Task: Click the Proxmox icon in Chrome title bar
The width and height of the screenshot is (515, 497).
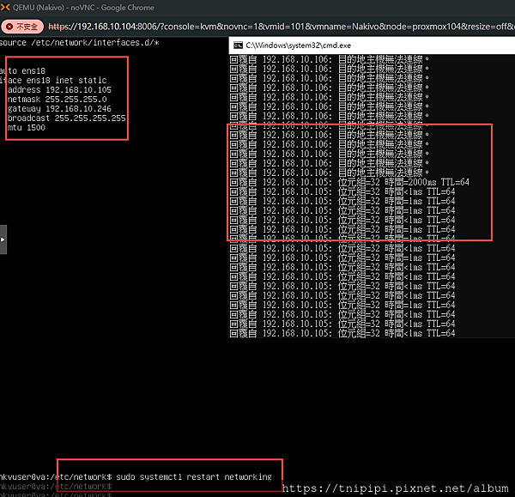Action: click(5, 7)
